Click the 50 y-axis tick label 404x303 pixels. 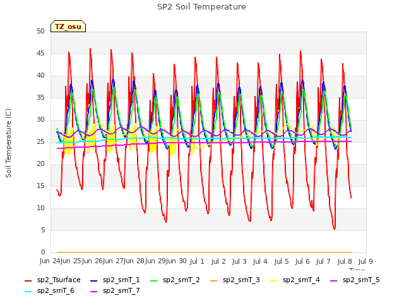coord(40,32)
